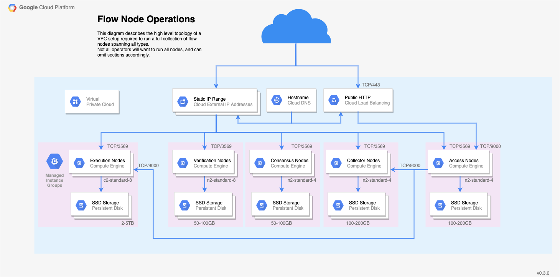Select the Hostname Cloud DNS card
This screenshot has width=560, height=277.
point(292,101)
